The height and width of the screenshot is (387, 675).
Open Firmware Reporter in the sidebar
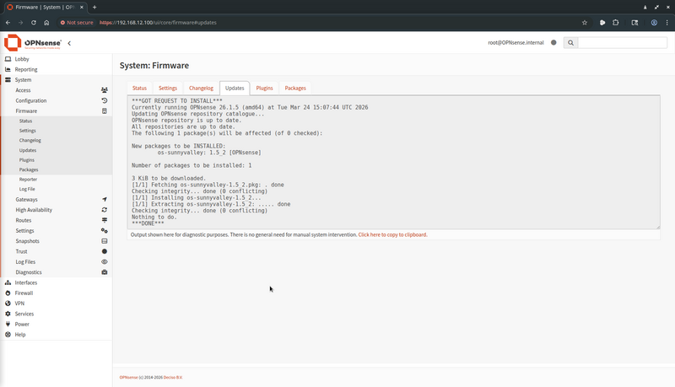[x=28, y=180]
